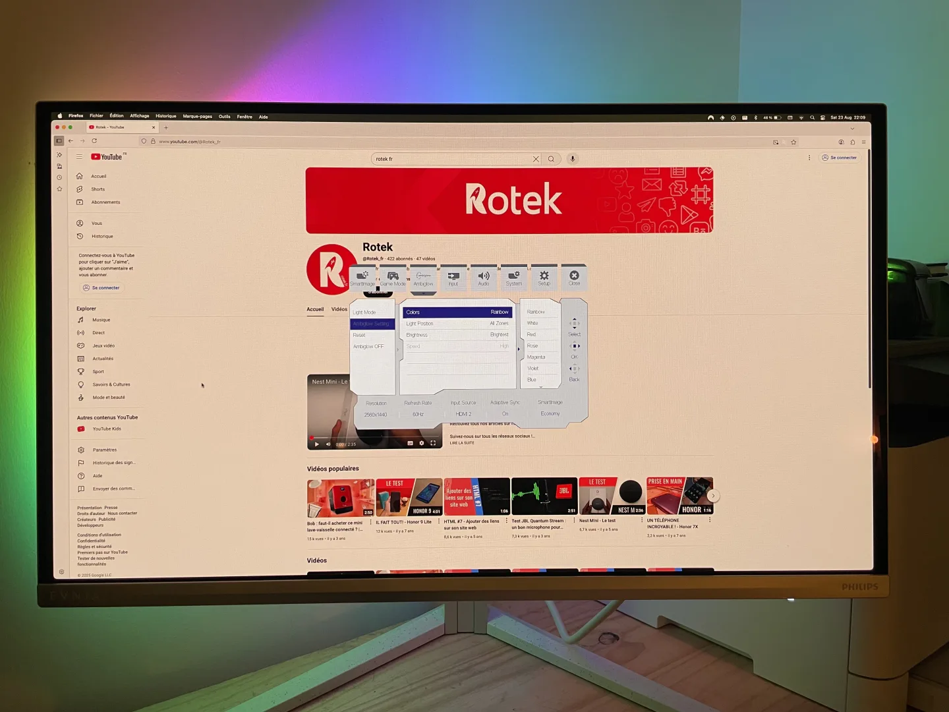Click Se connecter at top right
The height and width of the screenshot is (712, 949).
click(840, 158)
